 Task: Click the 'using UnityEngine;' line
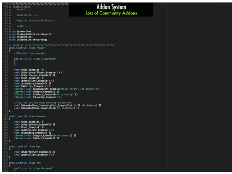pos(21,37)
